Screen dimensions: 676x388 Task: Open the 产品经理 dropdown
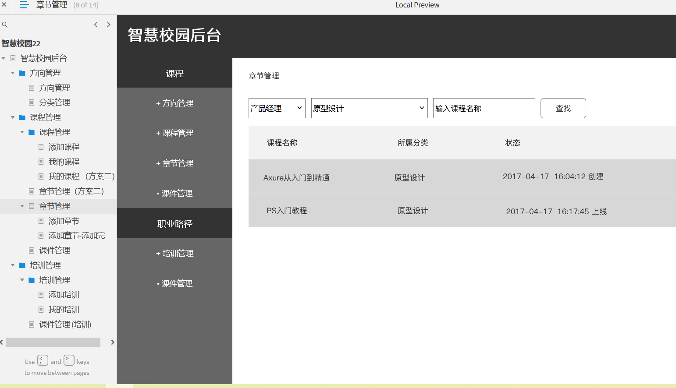[x=277, y=108]
